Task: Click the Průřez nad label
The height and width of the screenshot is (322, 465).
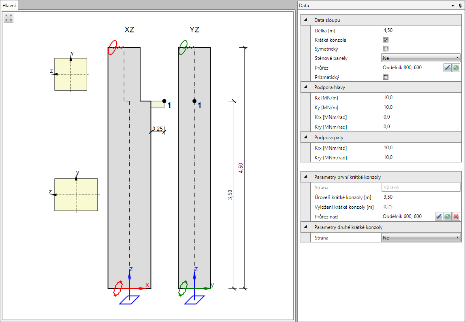Action: point(326,217)
